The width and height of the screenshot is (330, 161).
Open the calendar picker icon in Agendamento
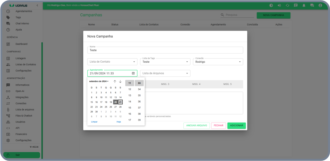[x=133, y=73]
